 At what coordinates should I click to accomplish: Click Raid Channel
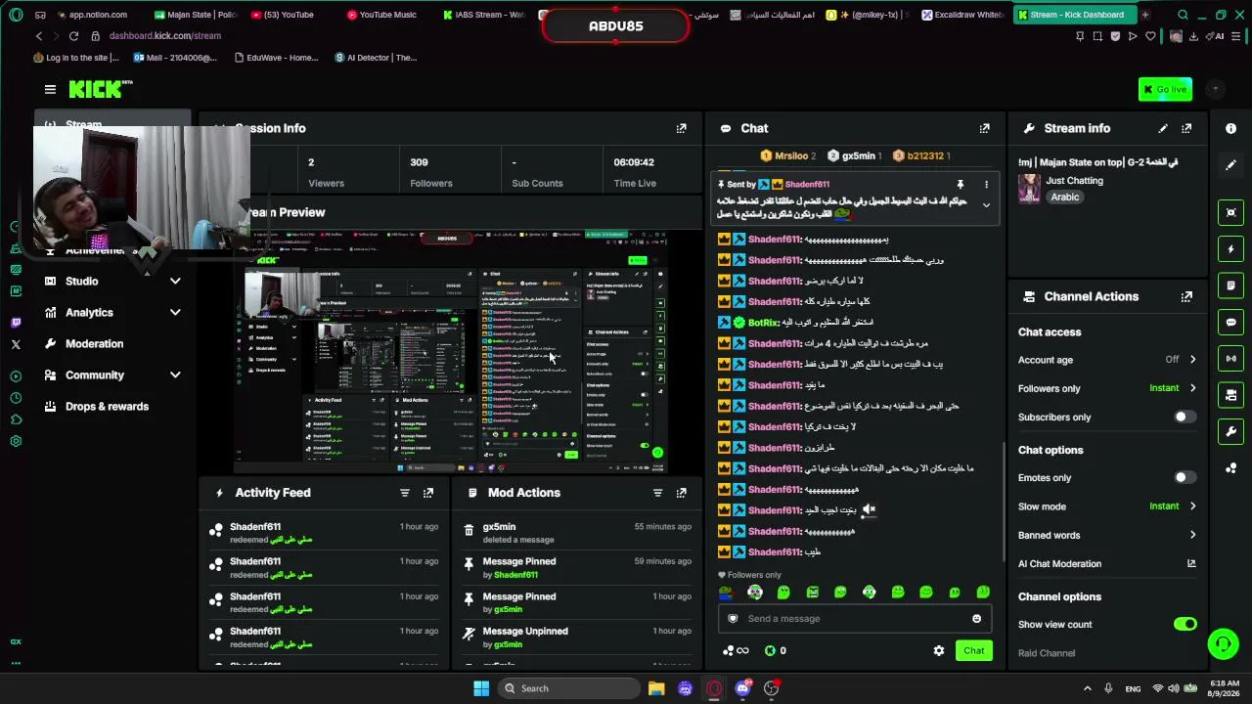[x=1047, y=653]
